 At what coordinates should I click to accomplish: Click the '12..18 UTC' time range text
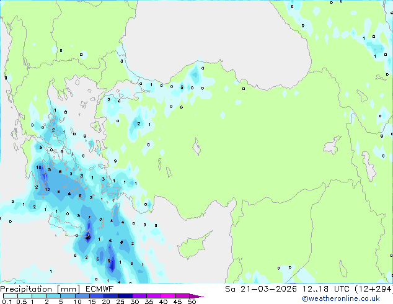coord(326,289)
